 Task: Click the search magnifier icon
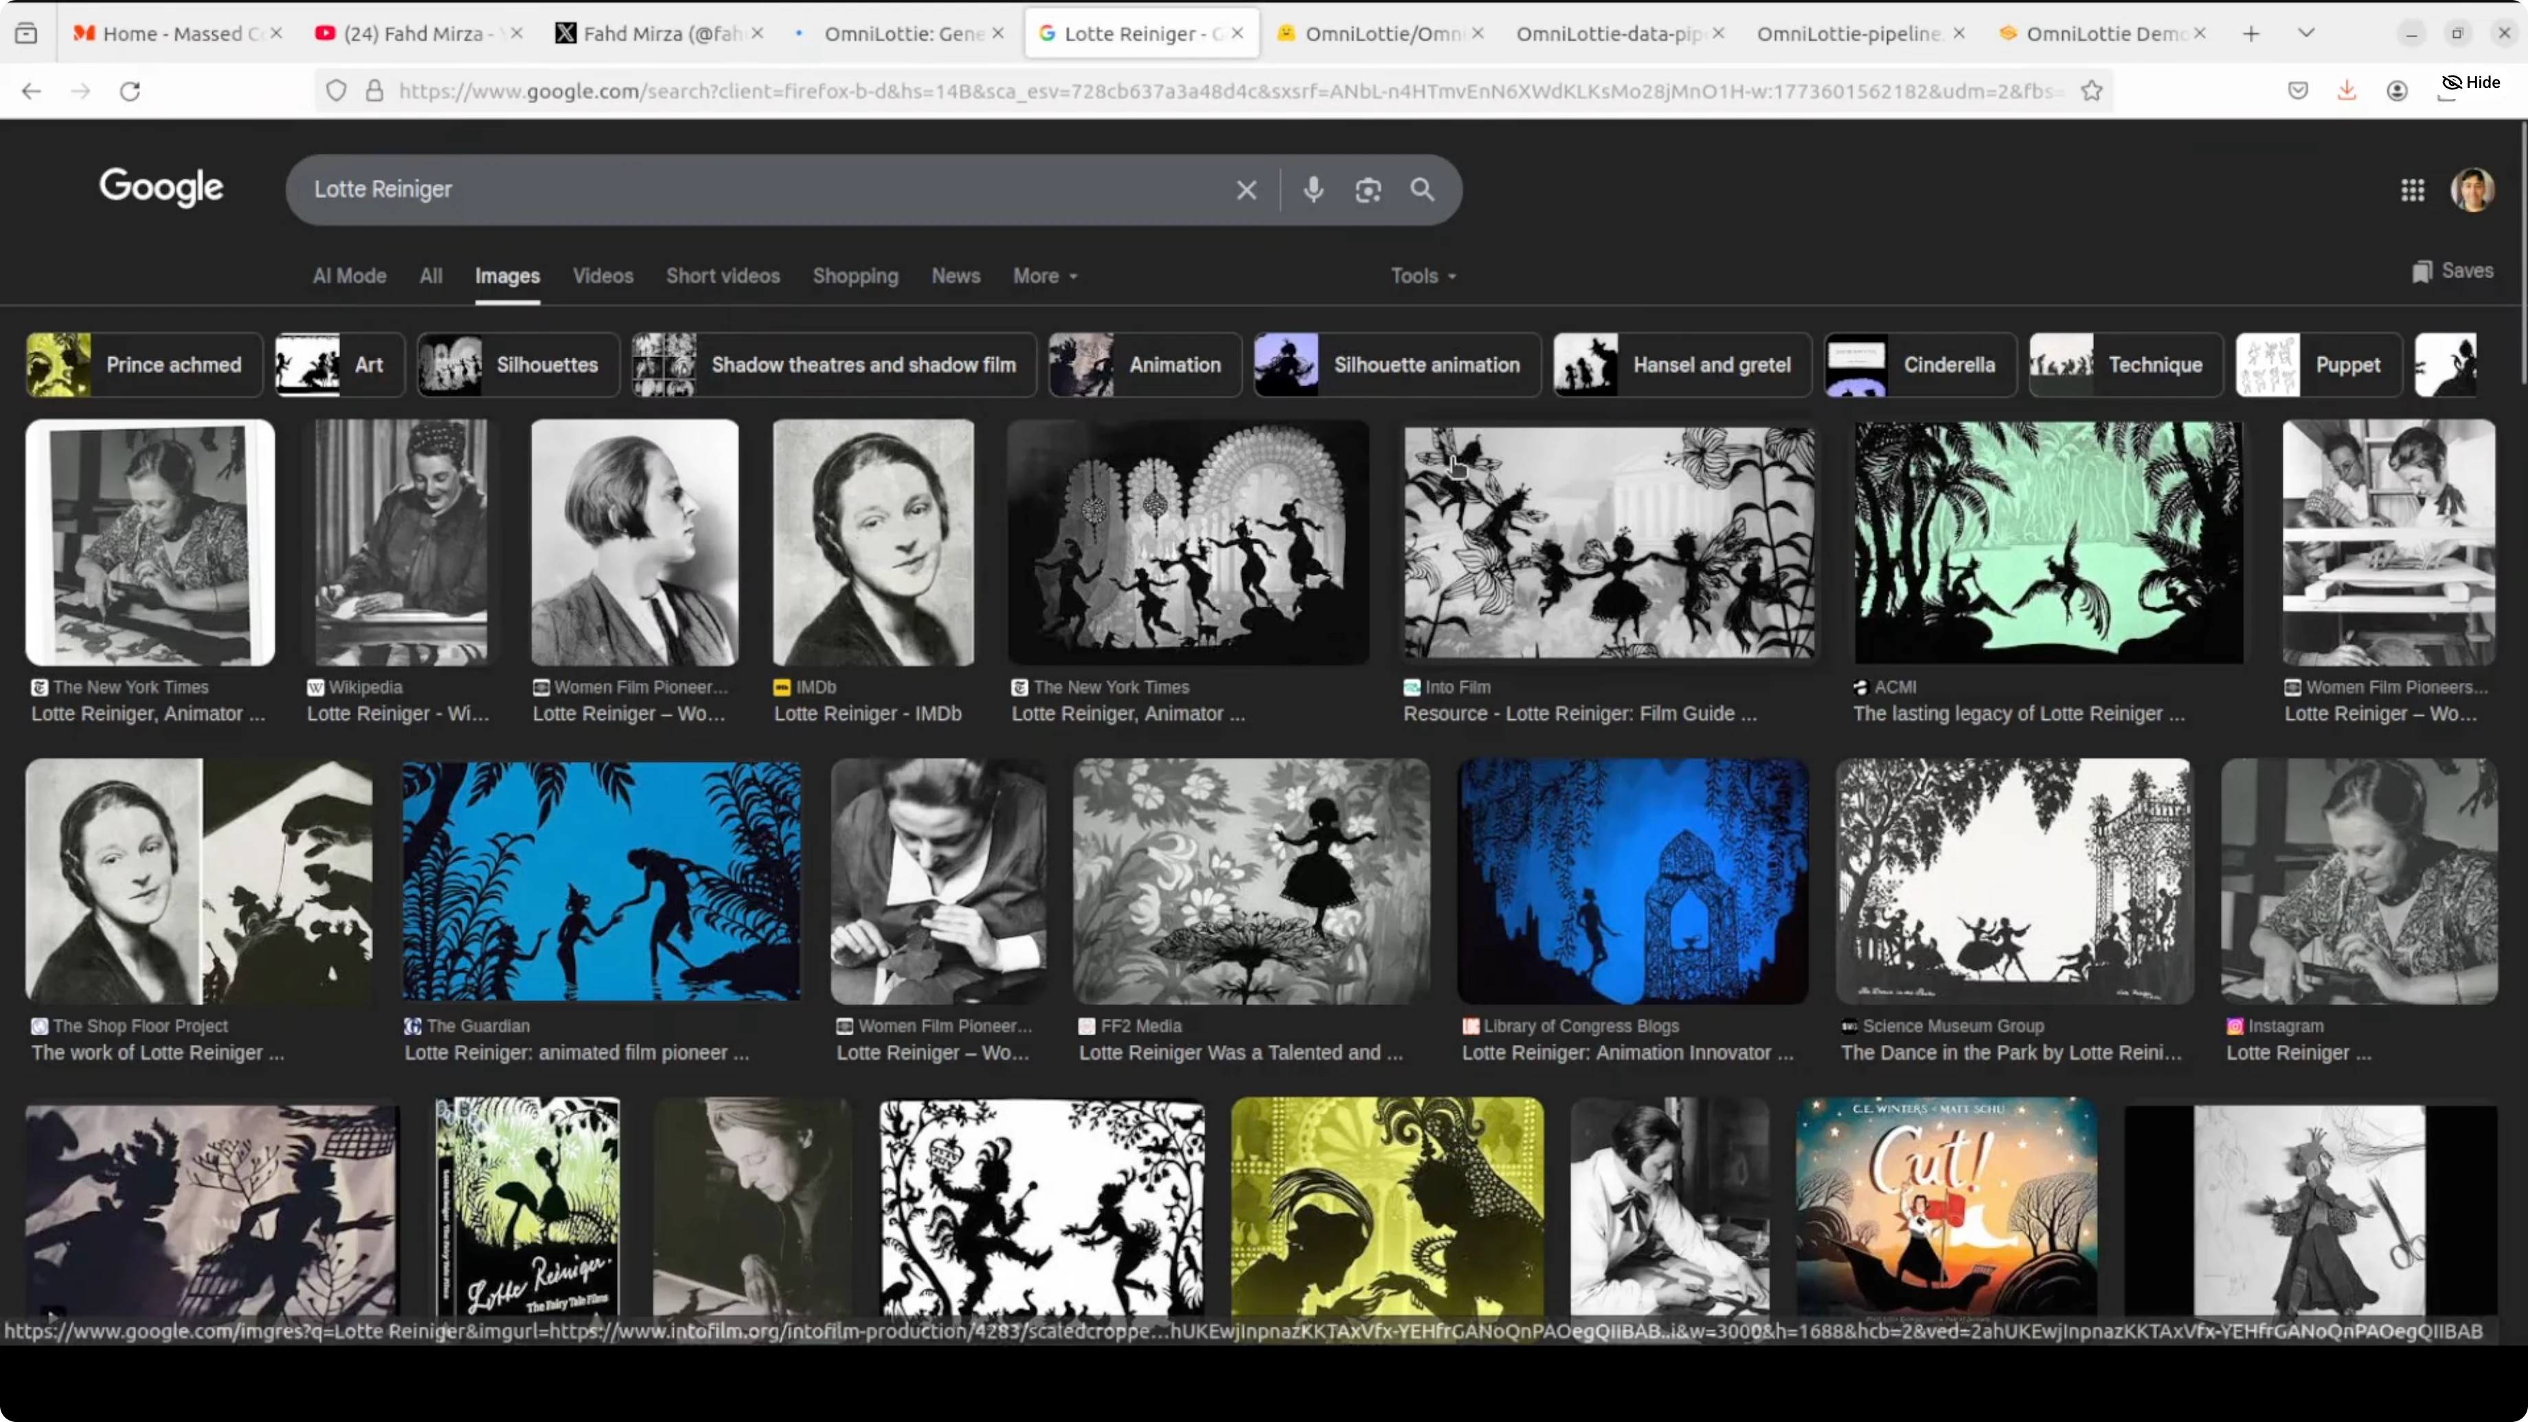1423,190
